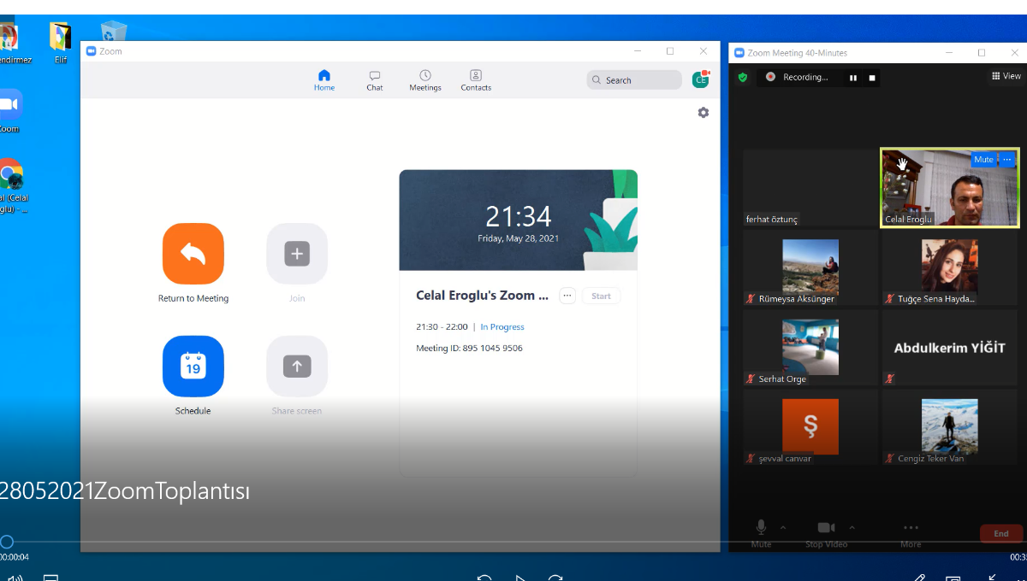Stop the meeting recording
The image size is (1027, 581).
click(872, 78)
